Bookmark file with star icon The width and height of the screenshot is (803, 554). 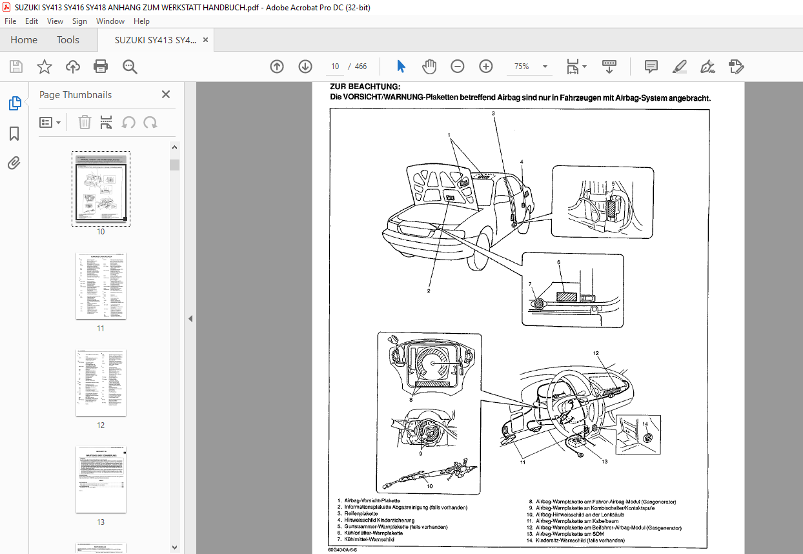click(44, 67)
